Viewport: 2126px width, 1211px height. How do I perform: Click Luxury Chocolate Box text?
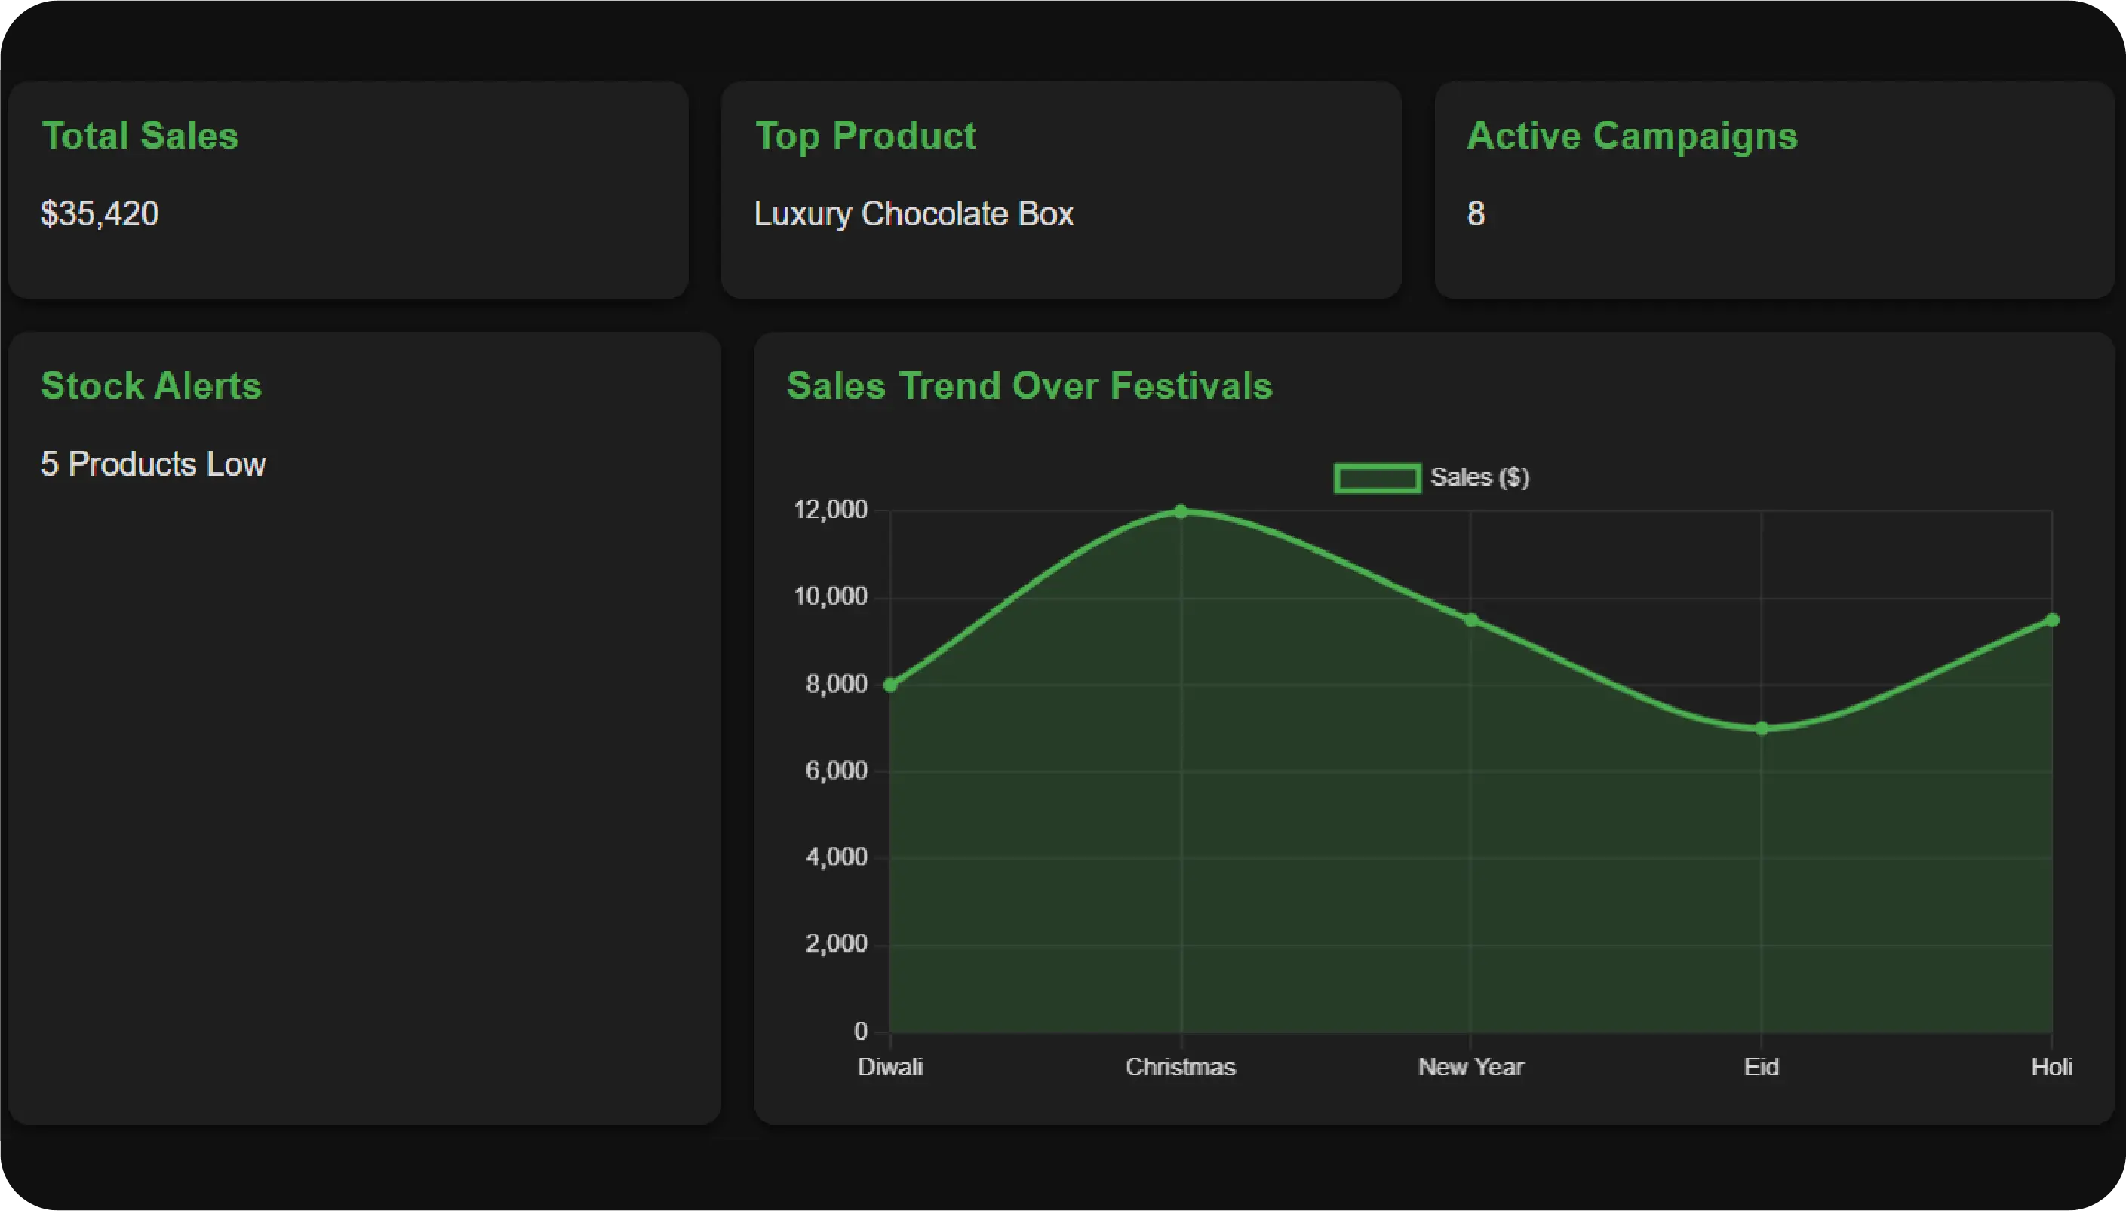click(x=913, y=213)
